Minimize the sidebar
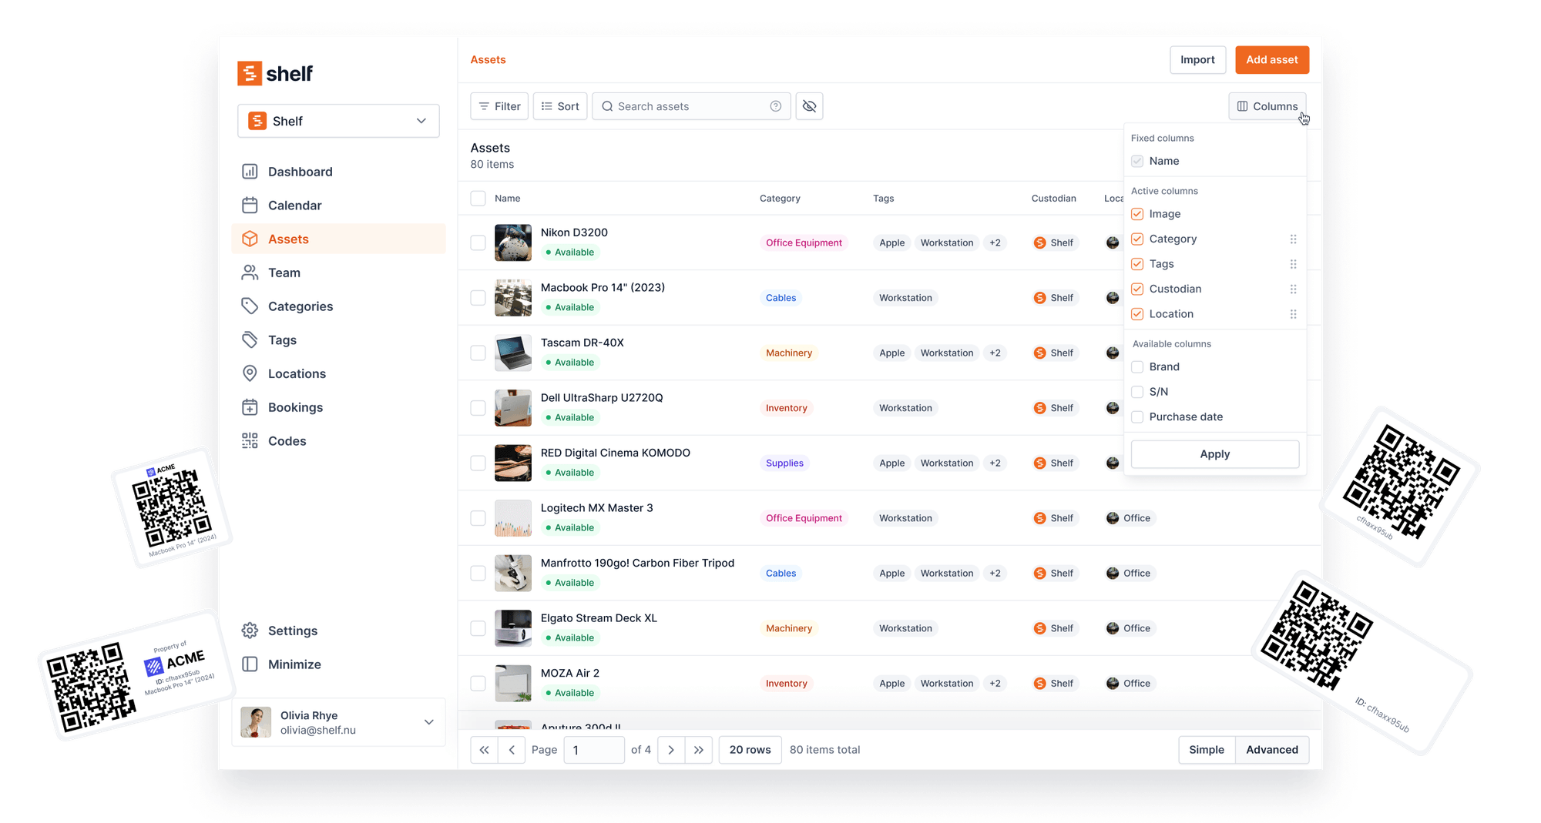Viewport: 1541px width, 823px height. coord(338,664)
